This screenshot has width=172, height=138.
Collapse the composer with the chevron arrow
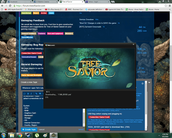(x=149, y=82)
